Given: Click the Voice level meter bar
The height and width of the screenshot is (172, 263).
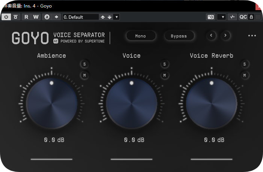Looking at the screenshot, I should (x=131, y=159).
